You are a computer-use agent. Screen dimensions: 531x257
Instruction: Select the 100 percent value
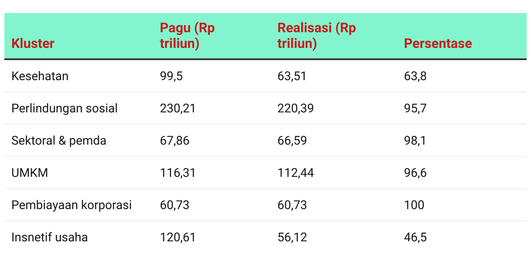pyautogui.click(x=414, y=205)
